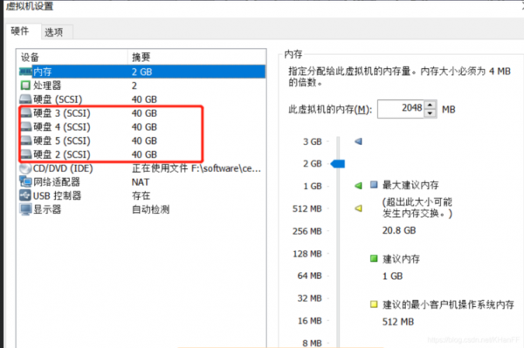The image size is (524, 348).
Task: Click the 硬盘 3 (SCSI) disk icon
Action: pos(26,113)
